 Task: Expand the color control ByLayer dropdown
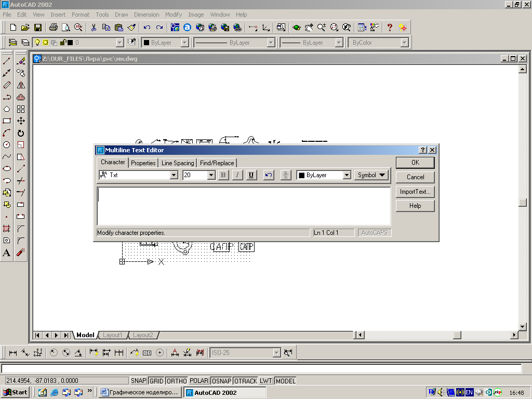click(184, 43)
